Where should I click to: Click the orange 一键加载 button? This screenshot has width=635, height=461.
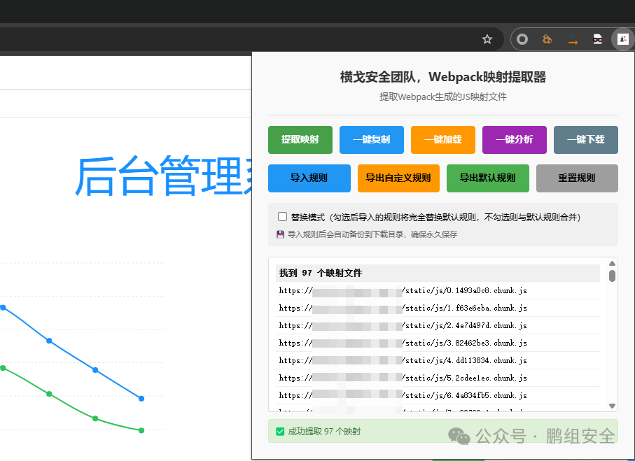(443, 140)
